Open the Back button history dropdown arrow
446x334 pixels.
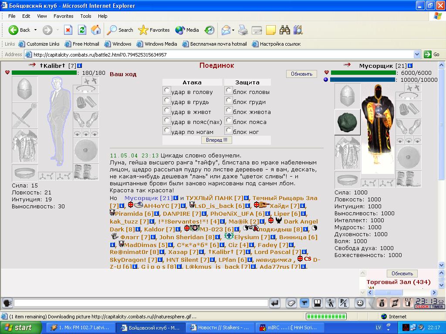click(x=36, y=30)
